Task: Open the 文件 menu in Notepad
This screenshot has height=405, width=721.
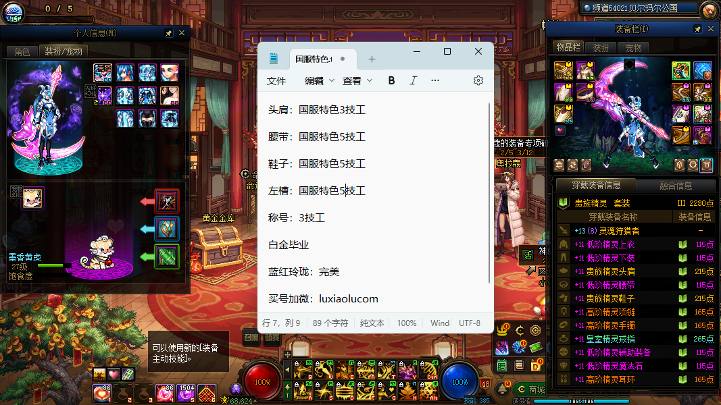Action: coord(276,80)
